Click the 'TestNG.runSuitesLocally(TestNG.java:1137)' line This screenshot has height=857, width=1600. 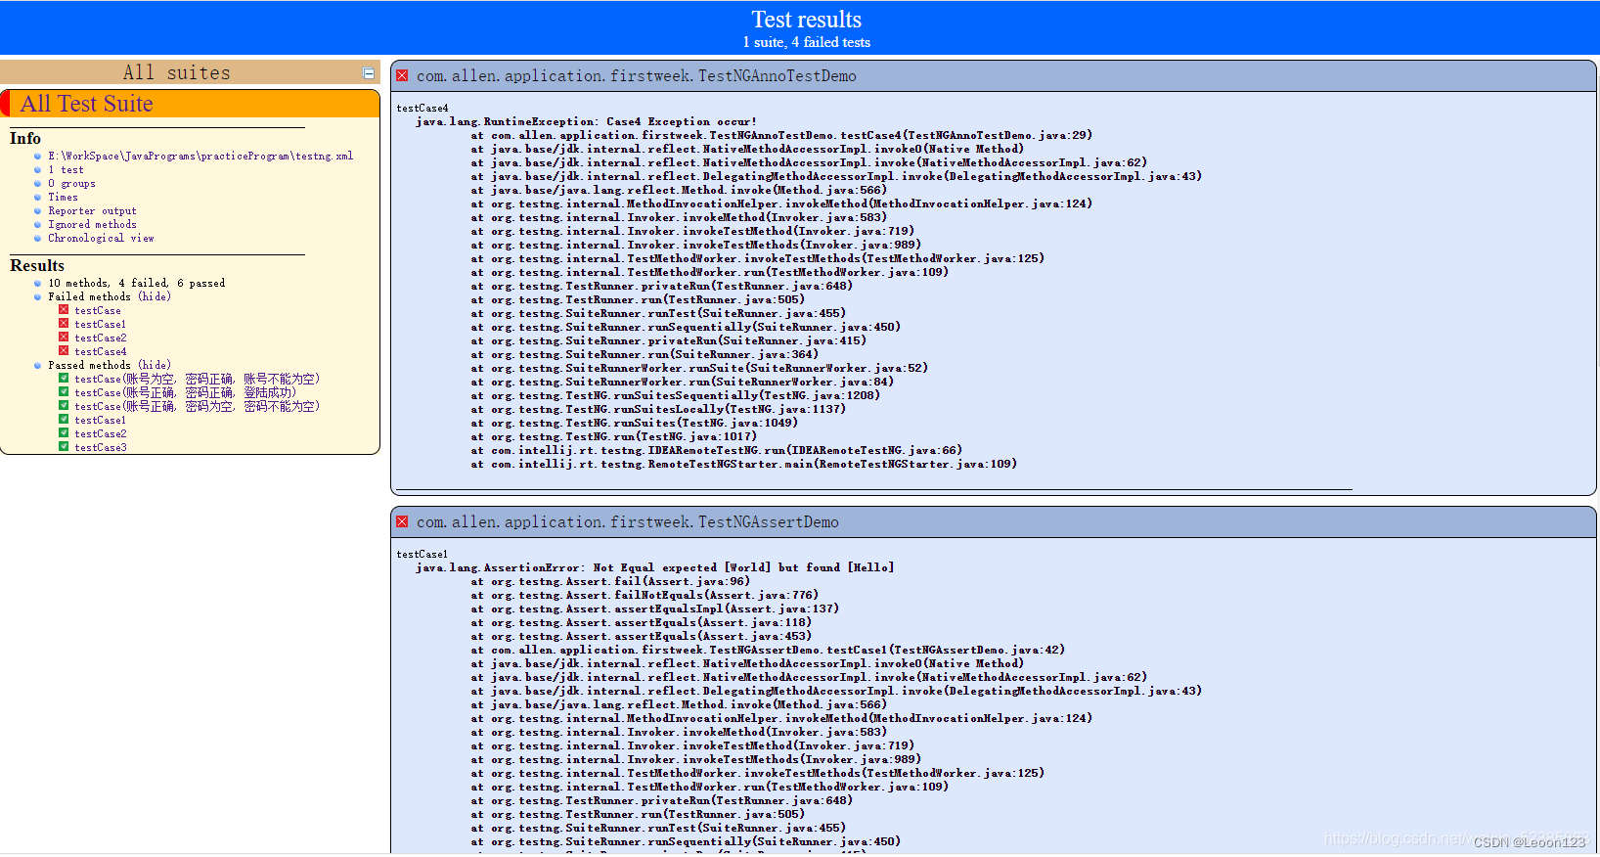pyautogui.click(x=658, y=409)
